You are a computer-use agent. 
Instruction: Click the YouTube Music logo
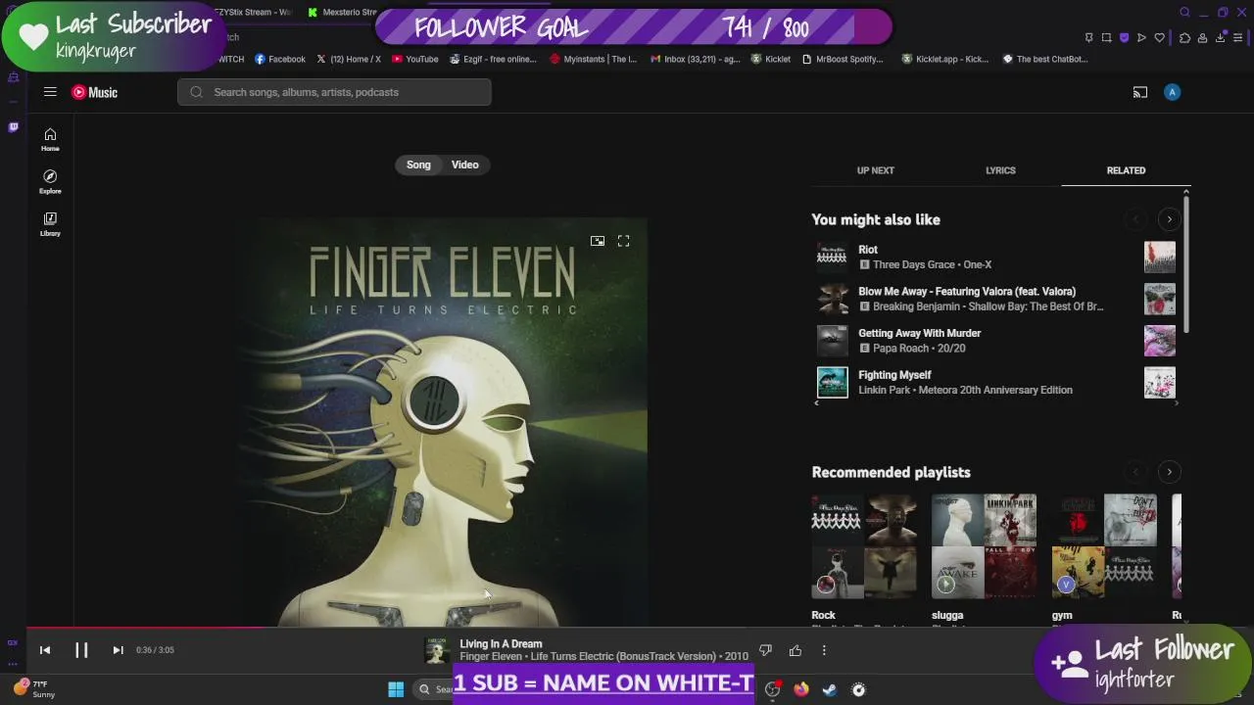(94, 92)
